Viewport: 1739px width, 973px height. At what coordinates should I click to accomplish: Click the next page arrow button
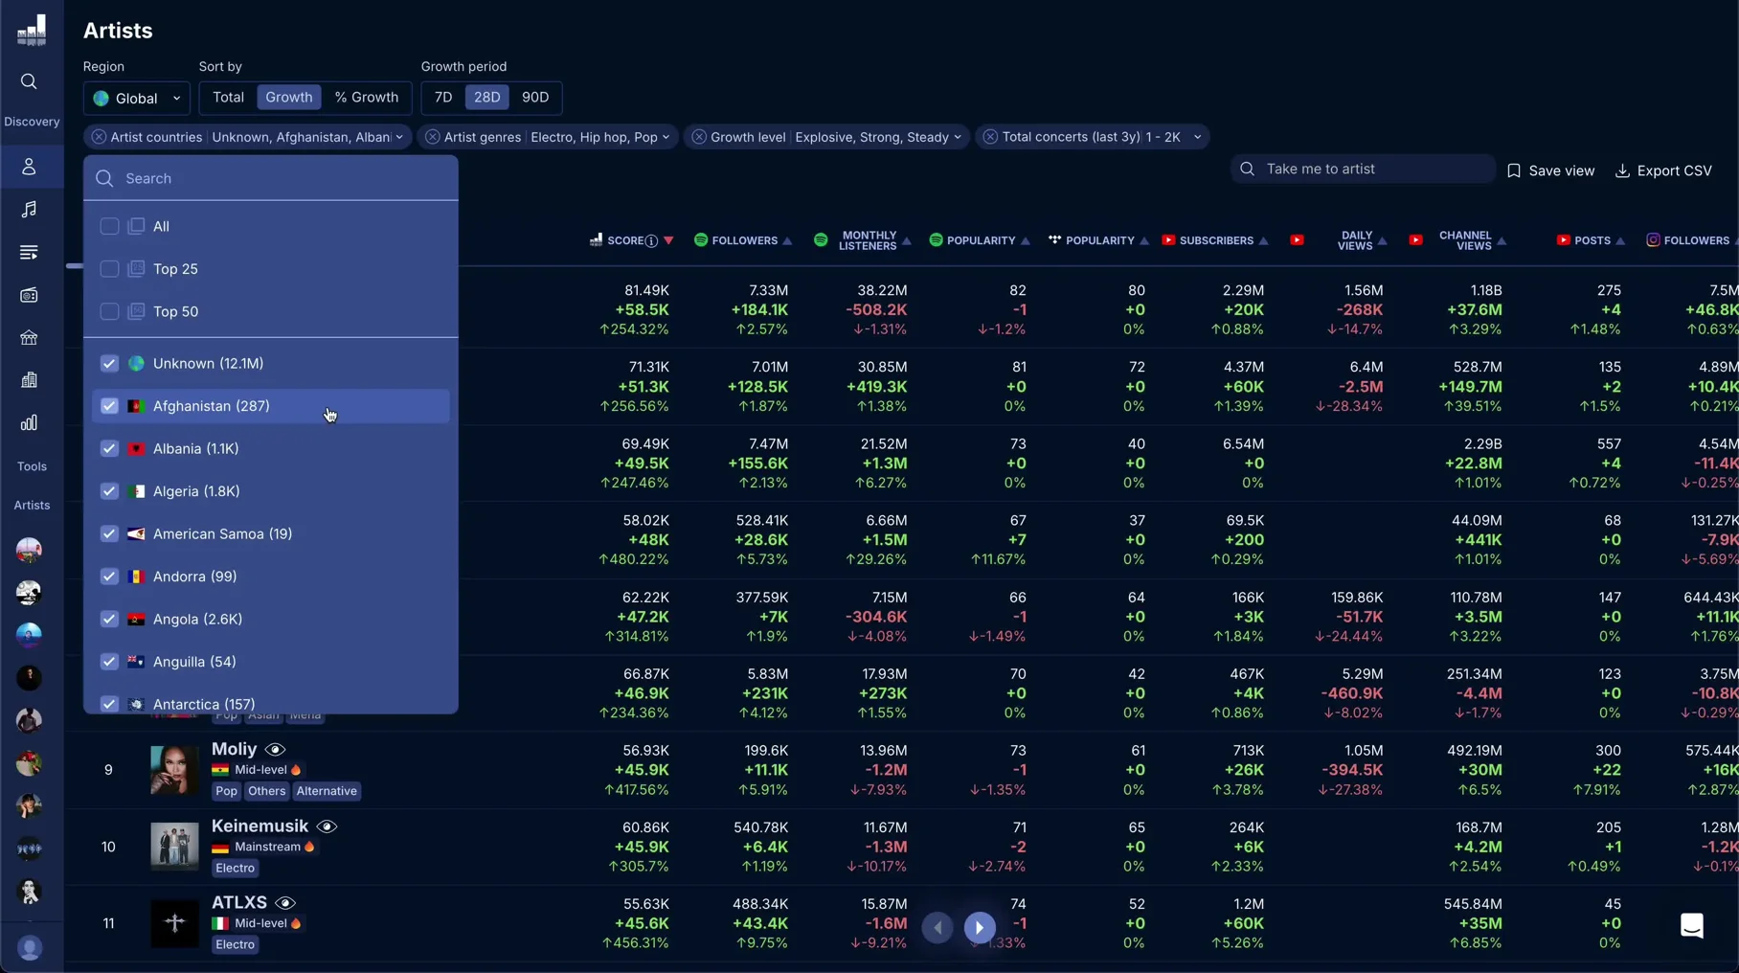pos(979,927)
